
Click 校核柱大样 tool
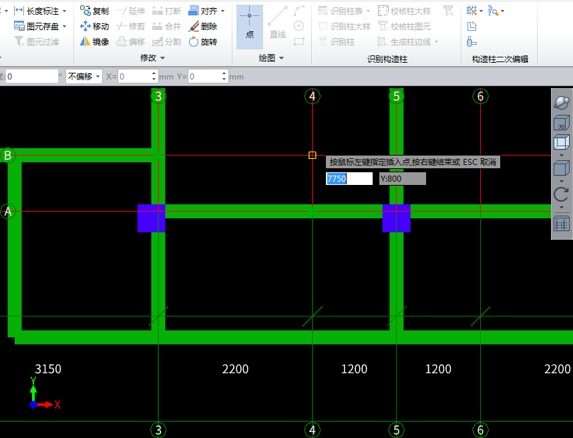tap(405, 11)
